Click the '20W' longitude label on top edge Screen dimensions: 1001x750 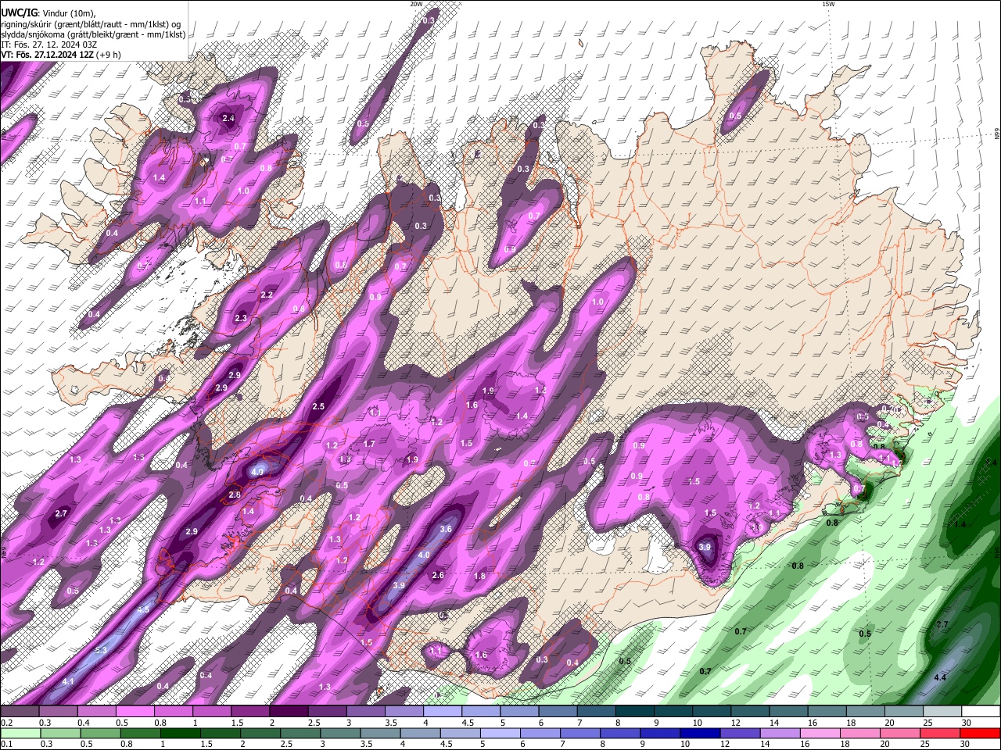(x=416, y=4)
